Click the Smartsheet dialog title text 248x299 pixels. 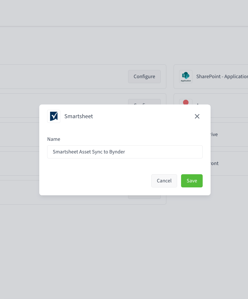79,116
